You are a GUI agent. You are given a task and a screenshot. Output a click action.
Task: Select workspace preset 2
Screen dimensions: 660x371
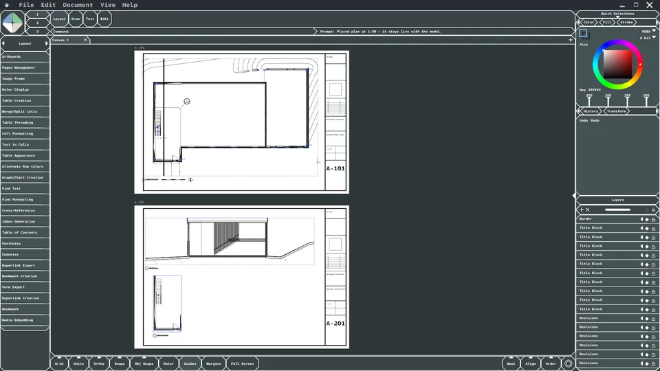click(x=37, y=23)
